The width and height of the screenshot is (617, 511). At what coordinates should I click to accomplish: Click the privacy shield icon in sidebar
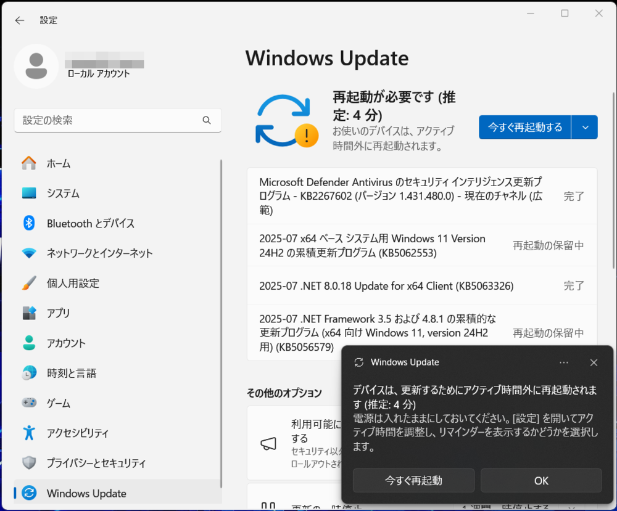click(x=29, y=463)
